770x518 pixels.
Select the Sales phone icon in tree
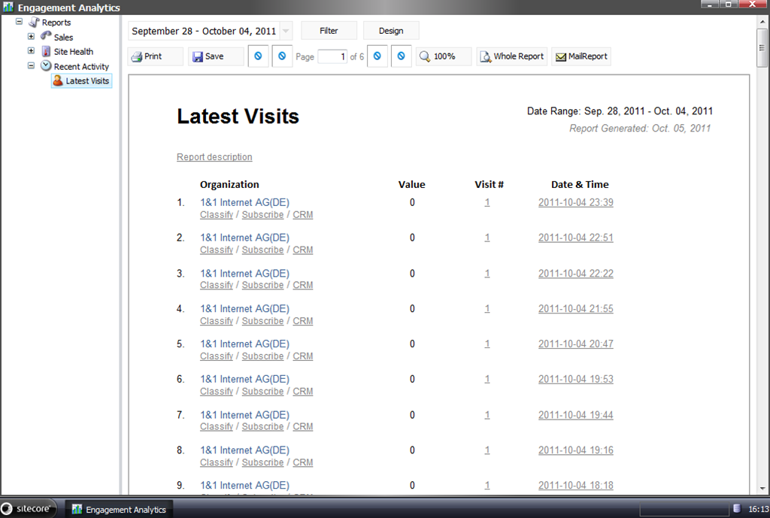click(47, 36)
